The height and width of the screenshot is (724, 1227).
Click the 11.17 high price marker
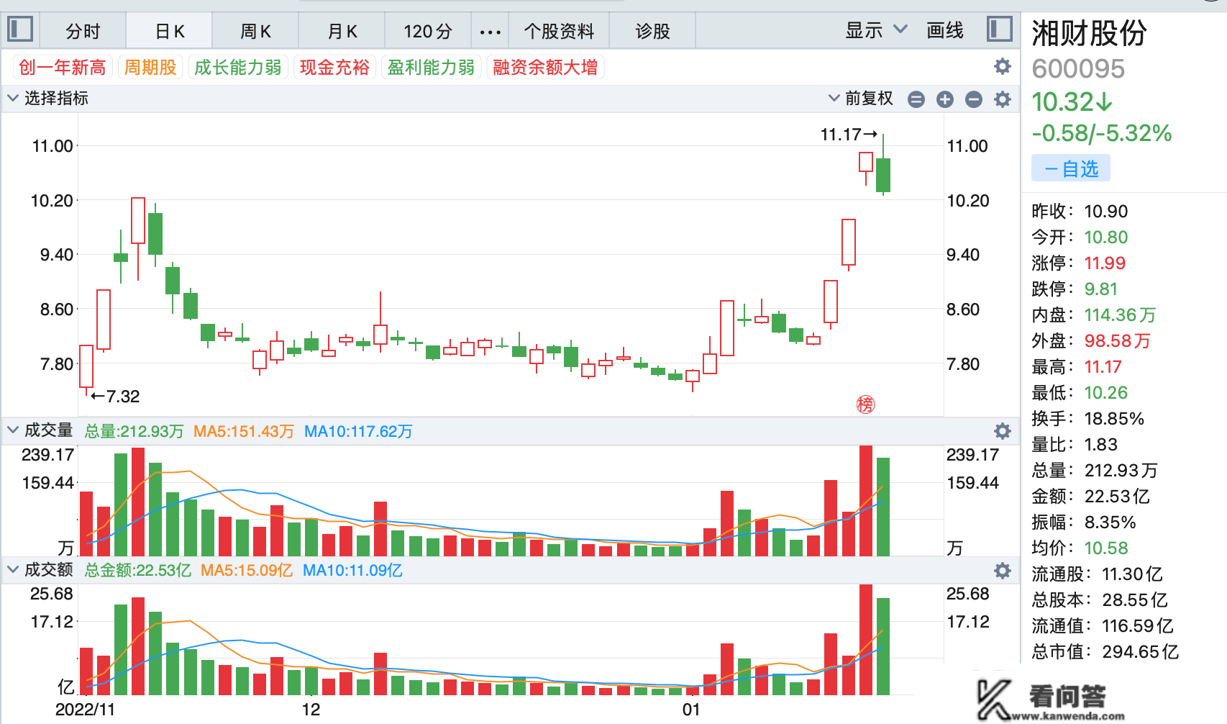click(849, 135)
